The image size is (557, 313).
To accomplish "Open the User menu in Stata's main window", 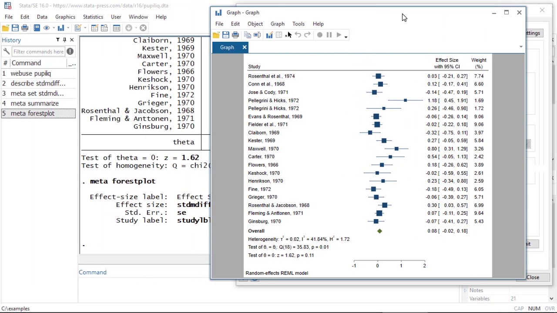I will click(x=116, y=17).
